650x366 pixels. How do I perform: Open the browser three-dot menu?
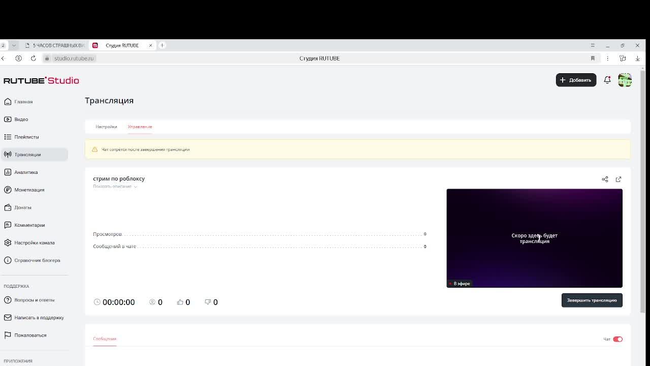tap(607, 58)
